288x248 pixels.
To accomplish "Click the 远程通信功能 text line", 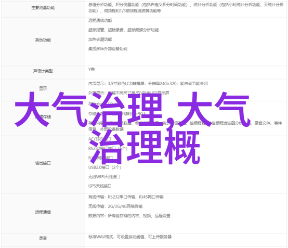I will [x=100, y=21].
